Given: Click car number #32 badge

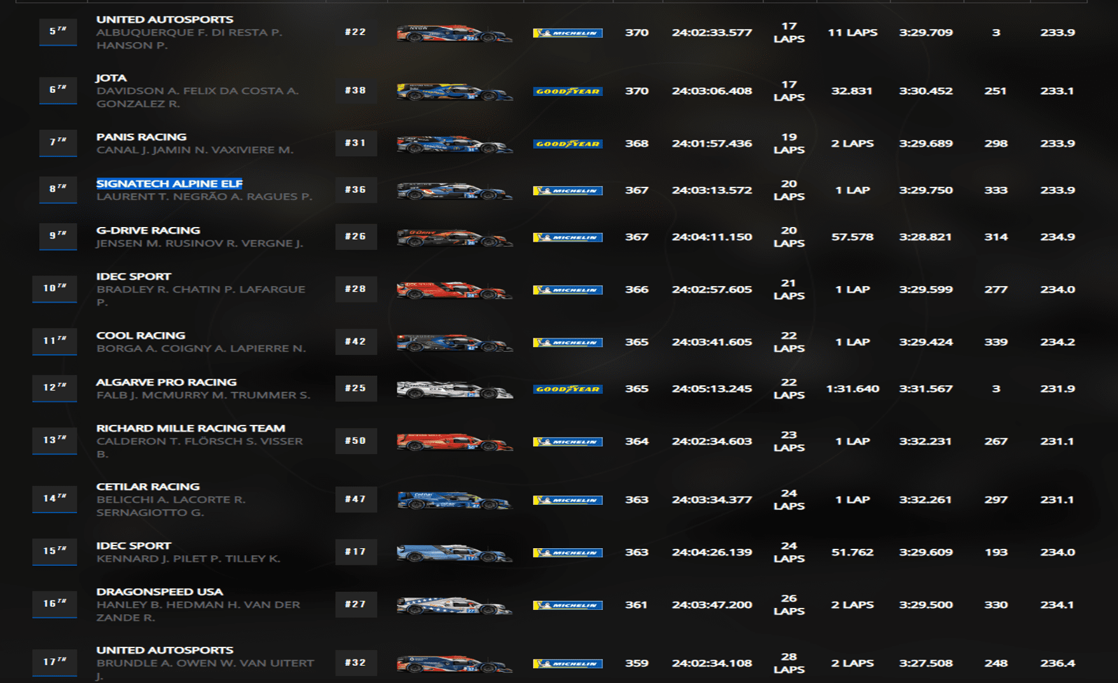Looking at the screenshot, I should click(x=356, y=663).
